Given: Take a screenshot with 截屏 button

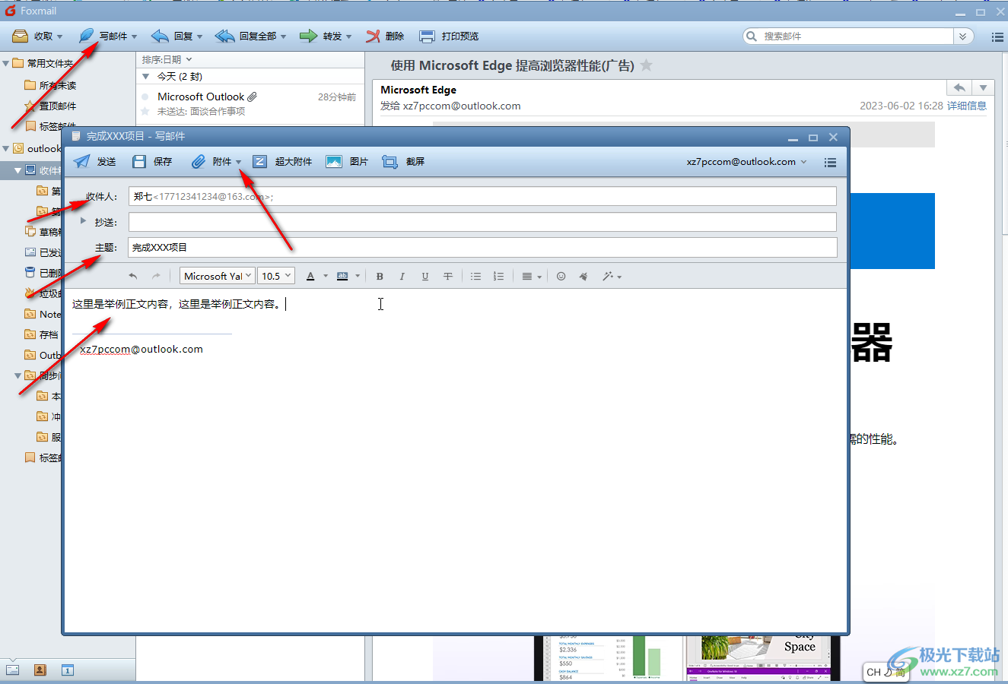Looking at the screenshot, I should click(403, 162).
